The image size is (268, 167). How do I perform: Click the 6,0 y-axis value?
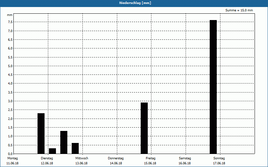pyautogui.click(x=10, y=48)
